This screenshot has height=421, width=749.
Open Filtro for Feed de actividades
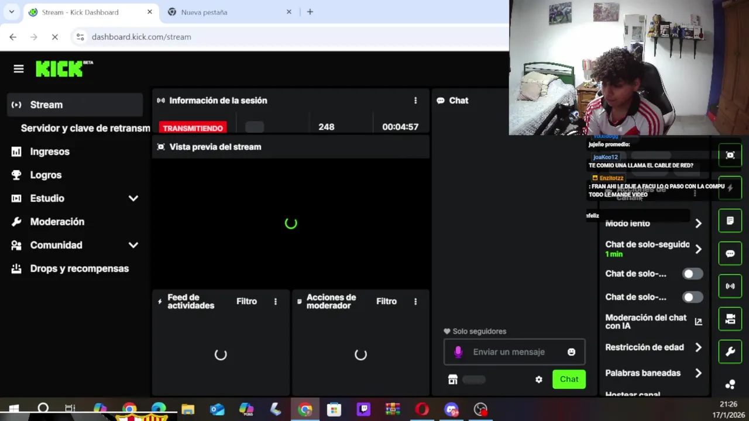click(246, 302)
